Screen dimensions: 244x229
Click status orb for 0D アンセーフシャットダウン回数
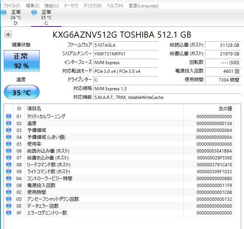[9, 199]
